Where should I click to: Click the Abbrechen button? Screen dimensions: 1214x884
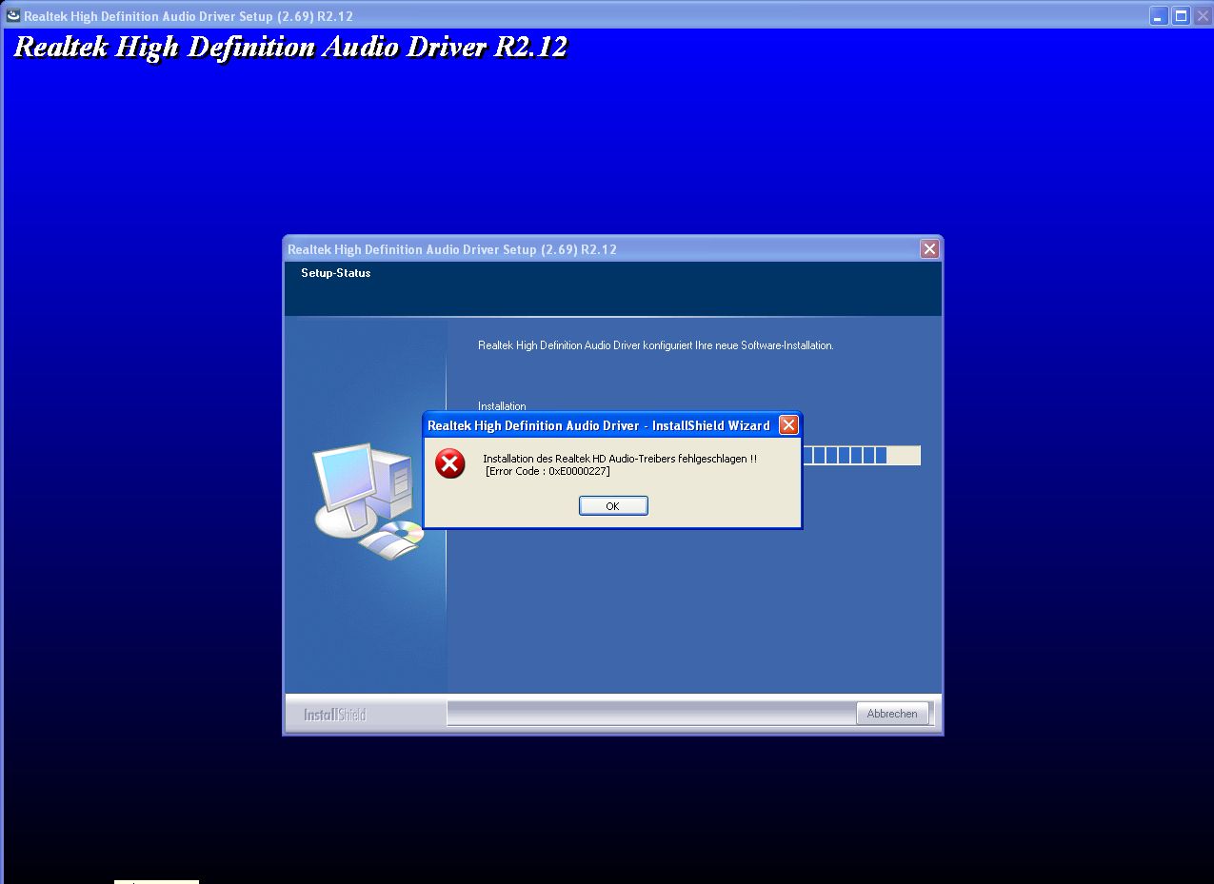[892, 714]
